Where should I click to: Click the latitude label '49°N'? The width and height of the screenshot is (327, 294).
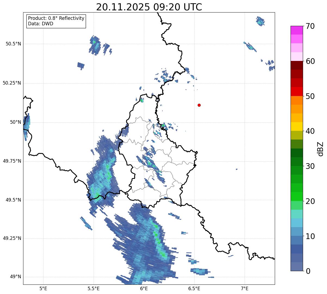point(16,277)
